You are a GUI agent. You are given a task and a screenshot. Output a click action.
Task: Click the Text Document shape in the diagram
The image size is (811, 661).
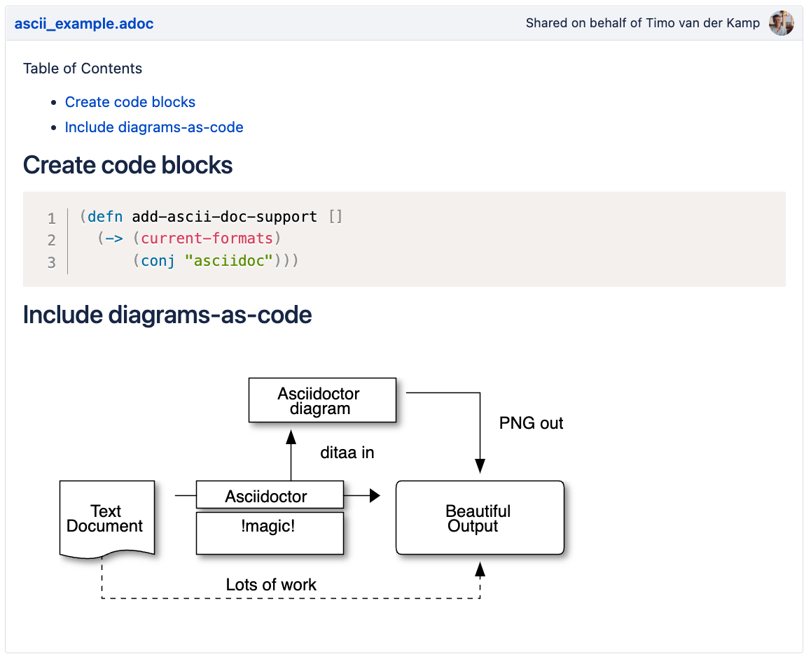[106, 518]
